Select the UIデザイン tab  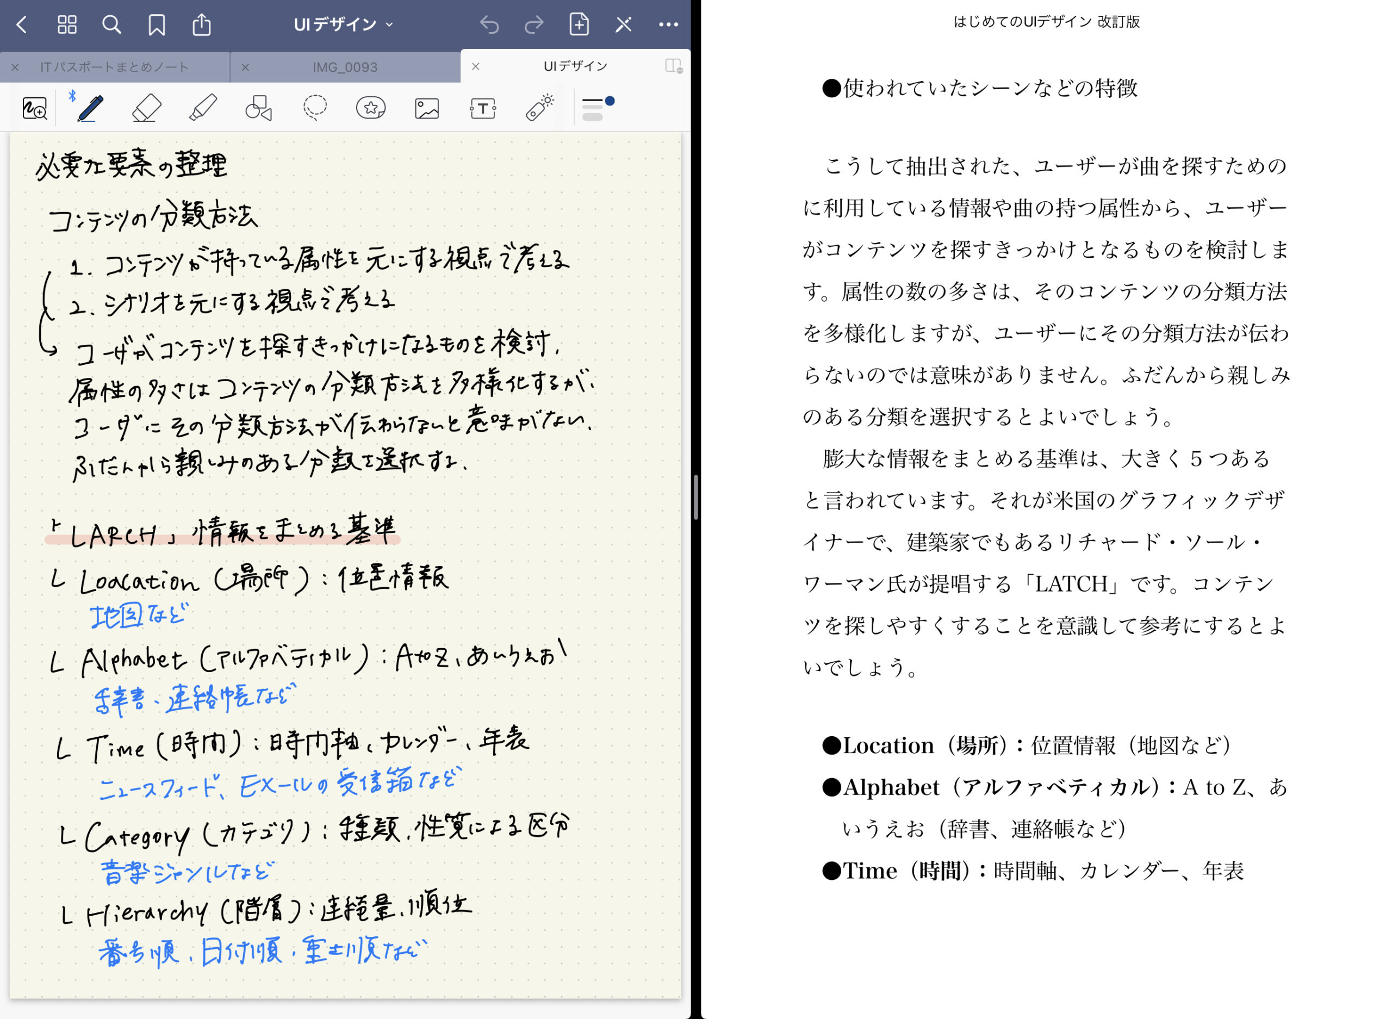(575, 66)
